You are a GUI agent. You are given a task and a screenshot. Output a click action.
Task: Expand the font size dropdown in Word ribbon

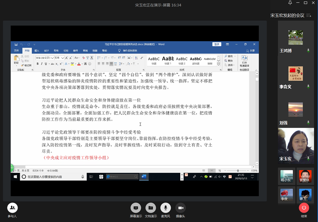[63, 58]
